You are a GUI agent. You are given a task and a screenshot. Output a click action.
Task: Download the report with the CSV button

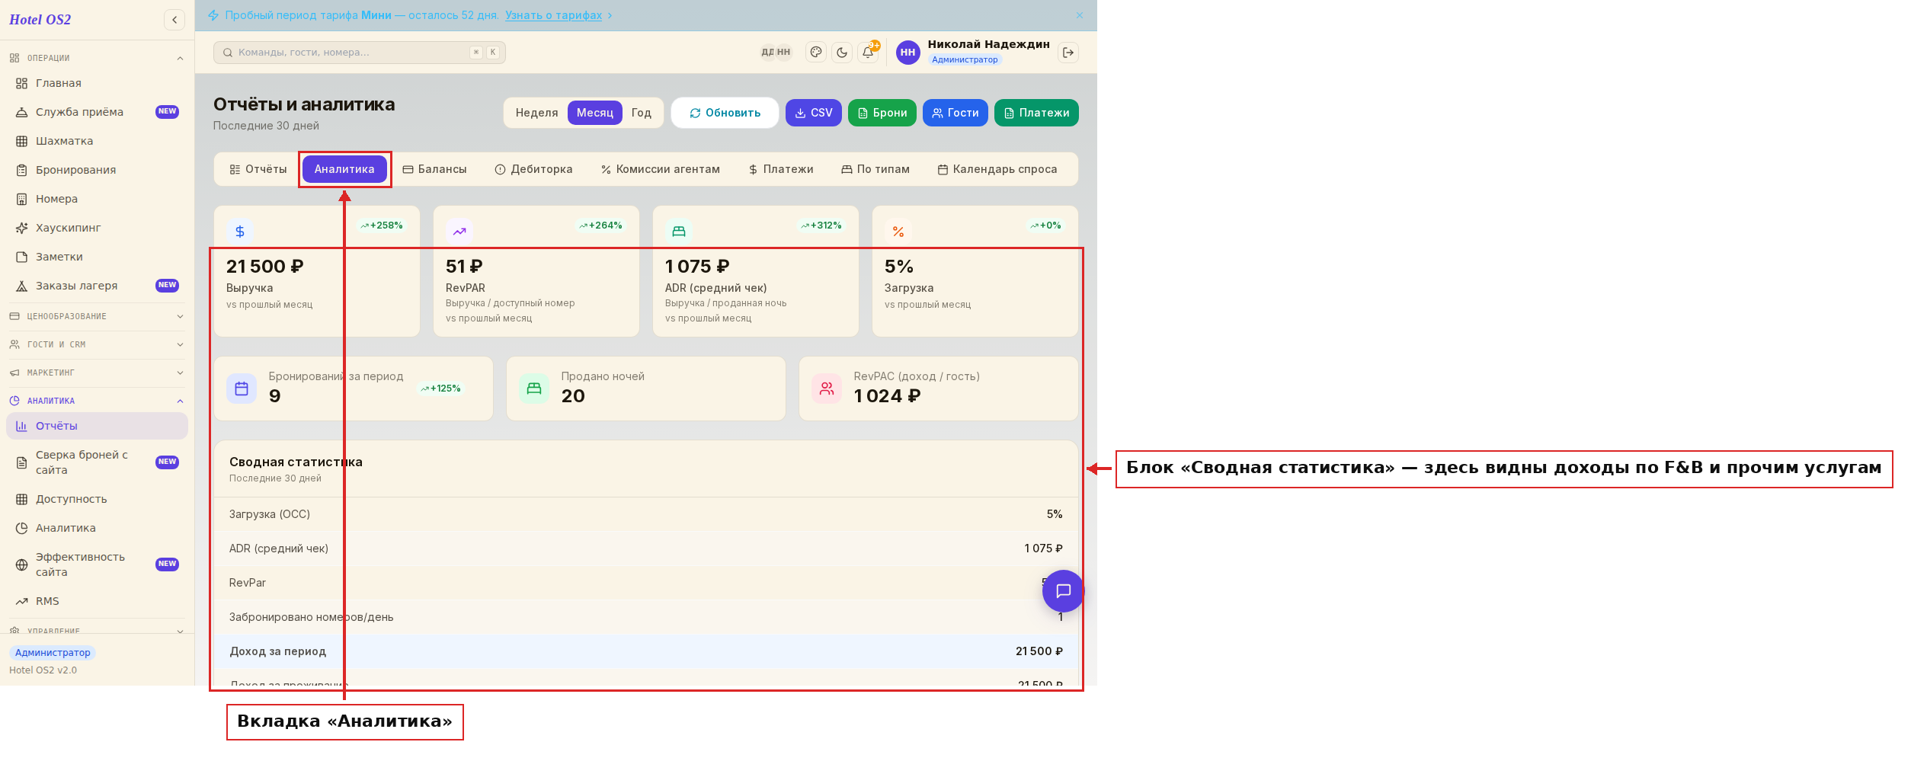(814, 113)
